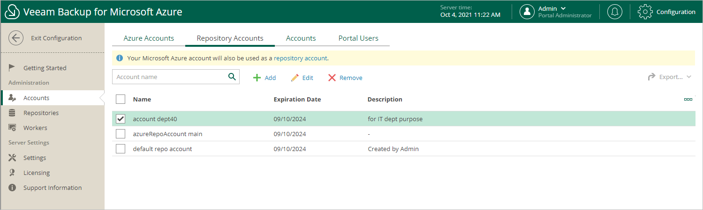
Task: Click the Accounts key-user icon in sidebar
Action: tap(13, 98)
